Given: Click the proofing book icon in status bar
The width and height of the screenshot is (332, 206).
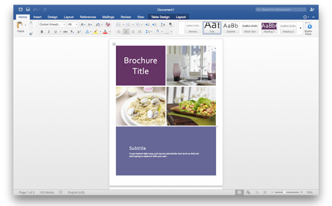Looking at the screenshot, I should coord(61,192).
